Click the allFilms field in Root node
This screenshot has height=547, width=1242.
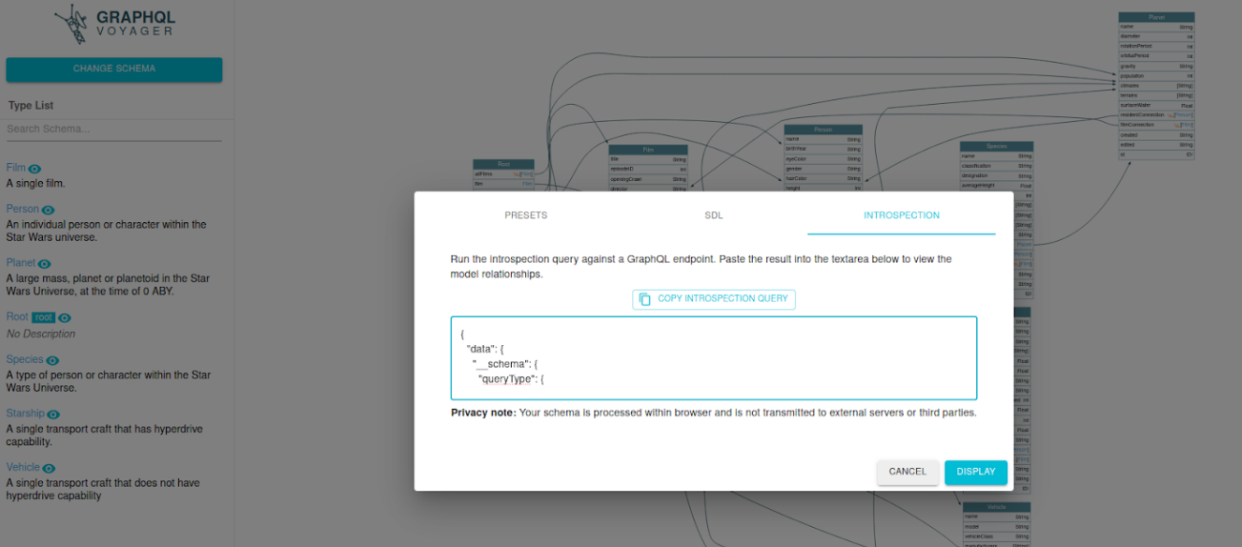(x=503, y=174)
